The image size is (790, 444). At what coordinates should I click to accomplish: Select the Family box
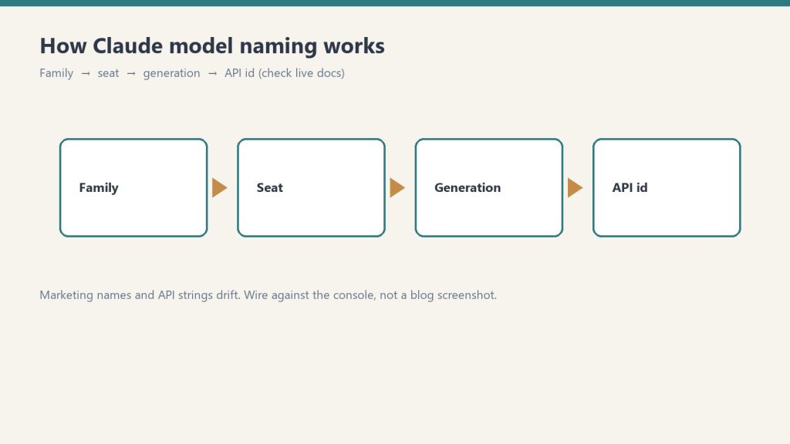[x=133, y=188]
